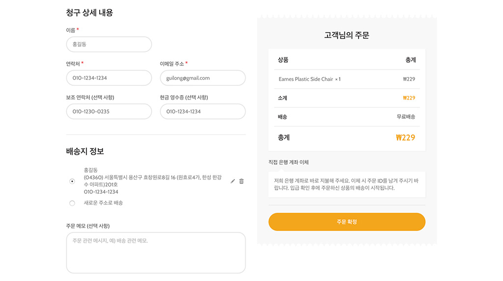
Task: Focus the 보조 연락처 input field
Action: [x=109, y=111]
